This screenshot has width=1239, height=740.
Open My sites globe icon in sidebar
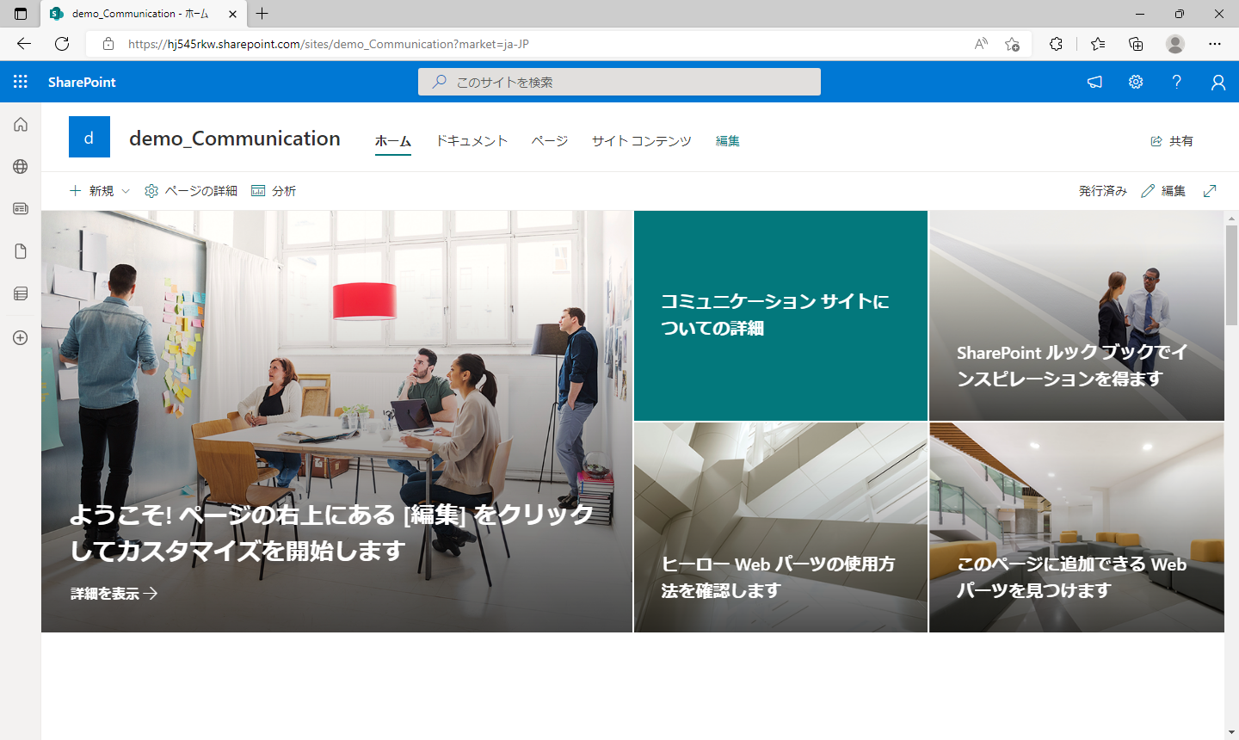[21, 167]
